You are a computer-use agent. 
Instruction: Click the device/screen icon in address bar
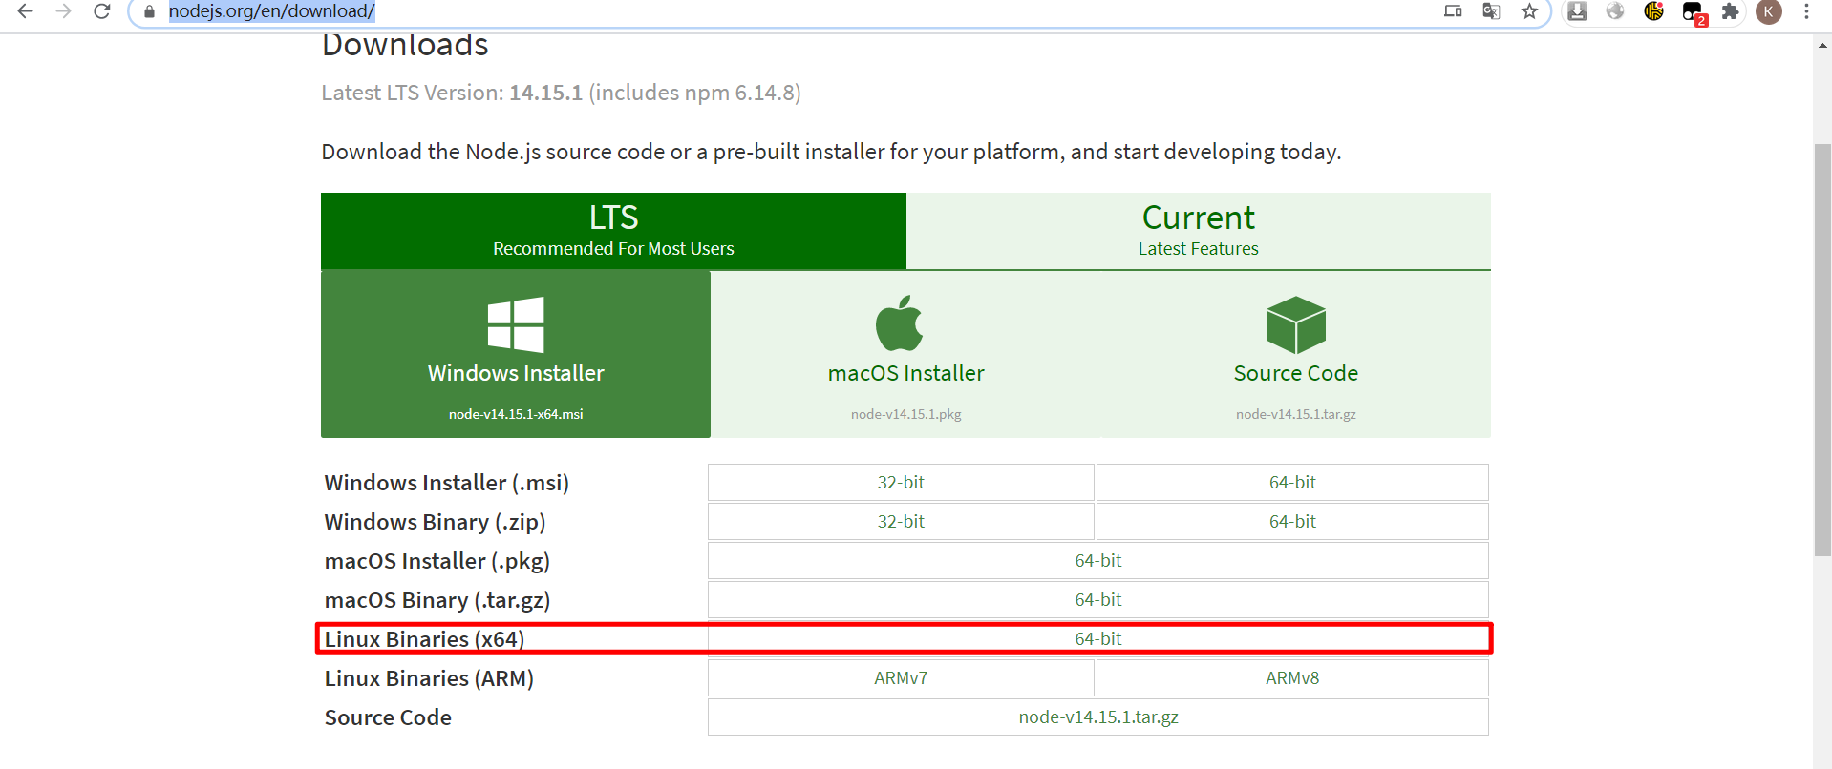point(1453,11)
